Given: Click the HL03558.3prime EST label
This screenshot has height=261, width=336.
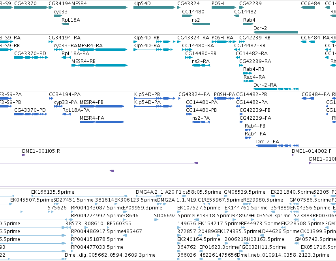Looking at the screenshot, I should click(x=270, y=216).
